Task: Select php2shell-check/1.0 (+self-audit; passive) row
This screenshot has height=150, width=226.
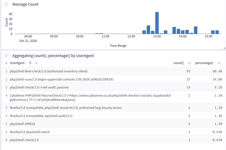Action: tap(114, 87)
